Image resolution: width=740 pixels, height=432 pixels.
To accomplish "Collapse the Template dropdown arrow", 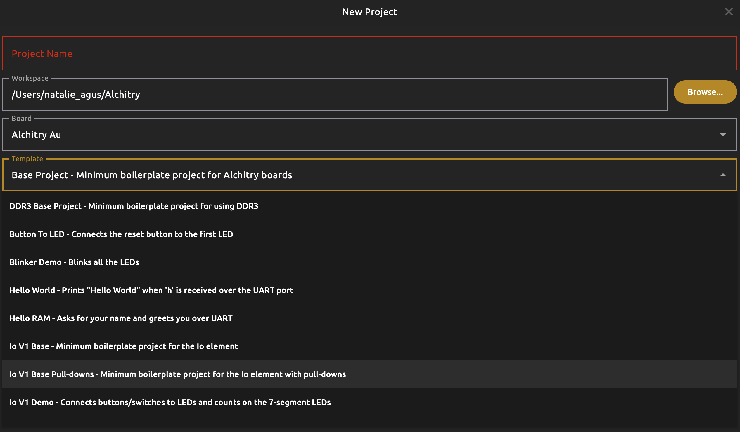I will pos(723,175).
